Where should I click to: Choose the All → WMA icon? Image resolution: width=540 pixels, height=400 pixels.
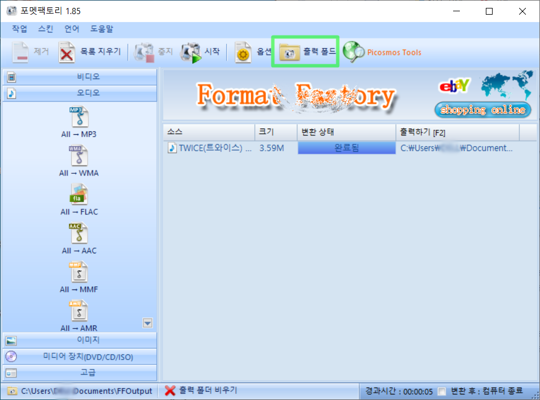(x=78, y=155)
